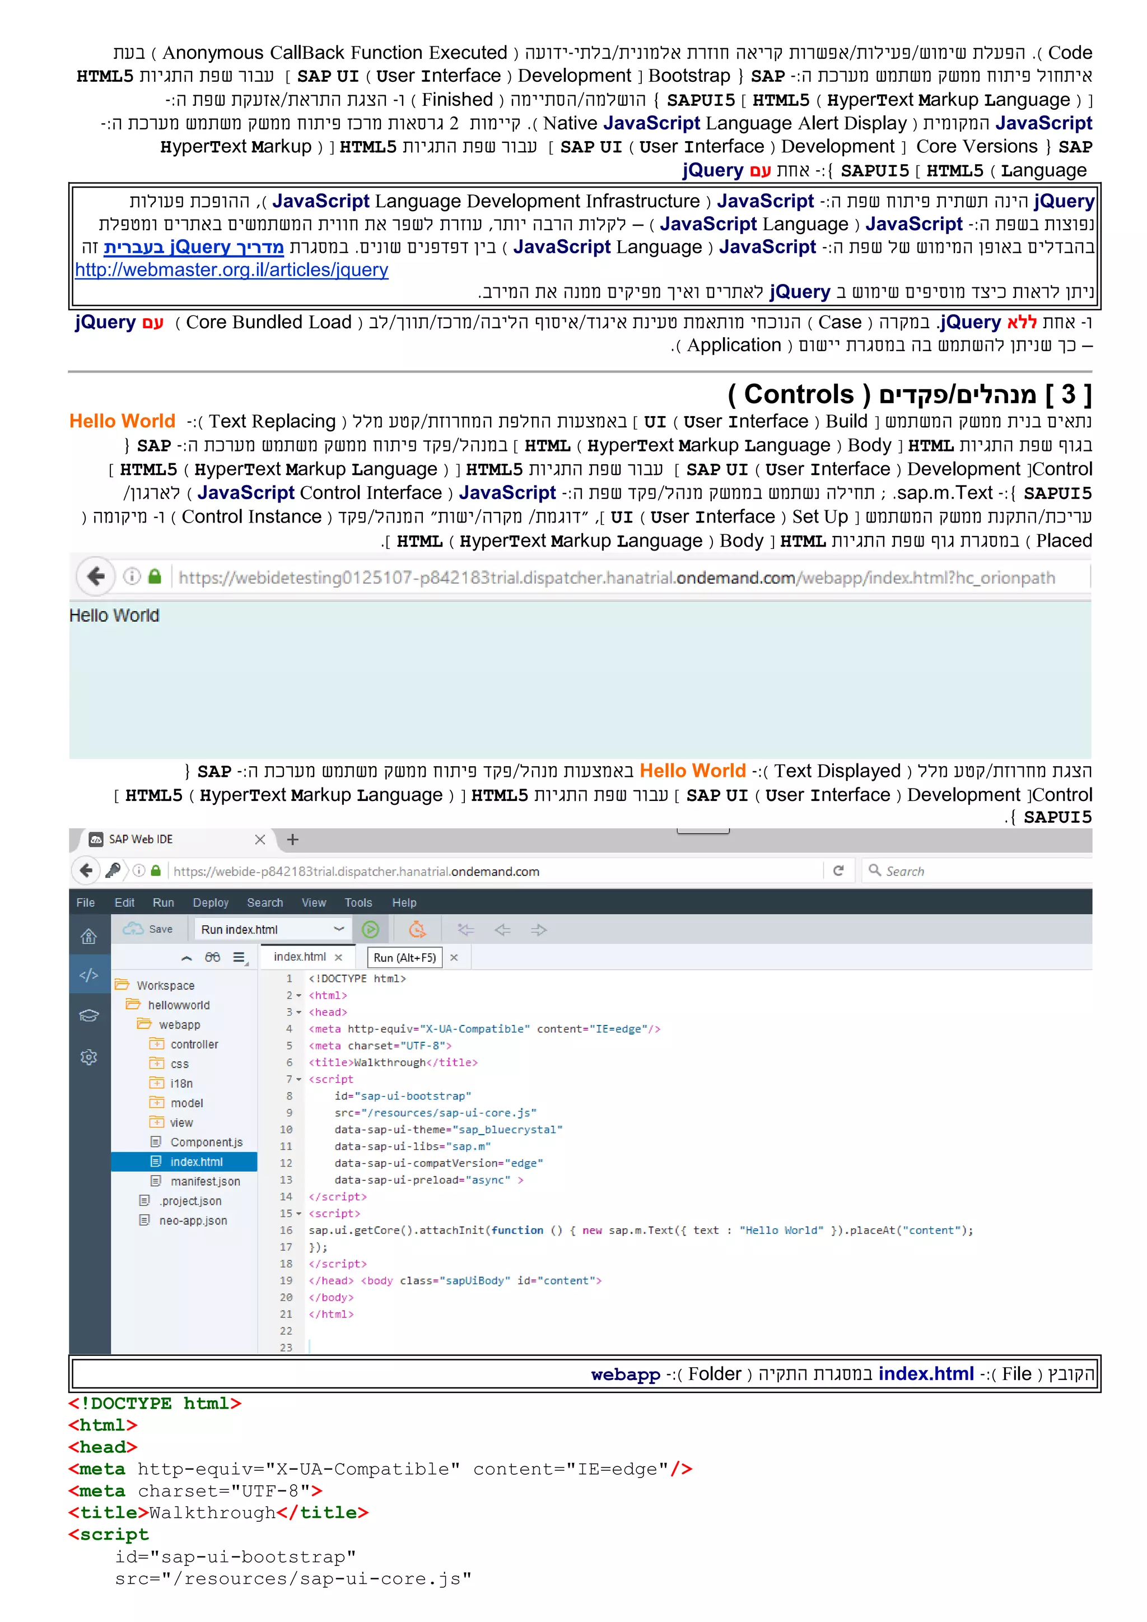1147x1622 pixels.
Task: Click the Save button label
Action: 160,929
